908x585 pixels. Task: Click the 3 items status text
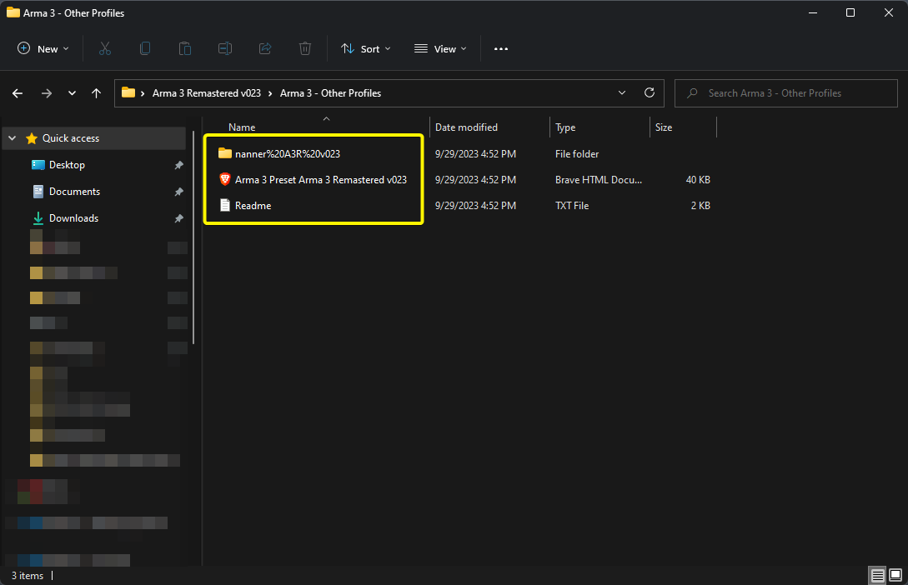28,576
